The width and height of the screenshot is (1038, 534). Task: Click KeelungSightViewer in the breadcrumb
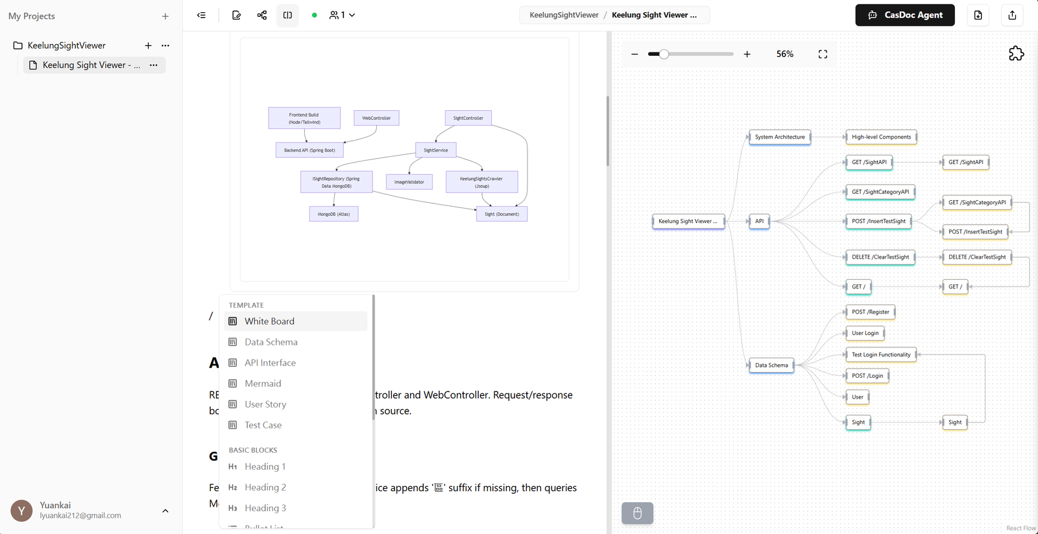tap(564, 15)
